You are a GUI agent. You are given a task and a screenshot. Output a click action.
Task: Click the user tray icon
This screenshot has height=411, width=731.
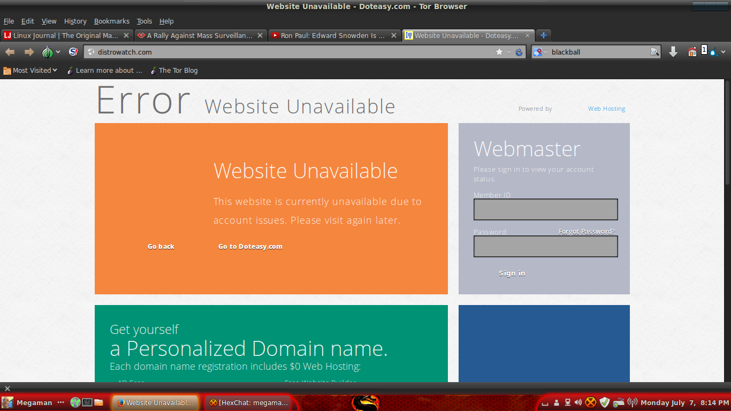pyautogui.click(x=557, y=402)
